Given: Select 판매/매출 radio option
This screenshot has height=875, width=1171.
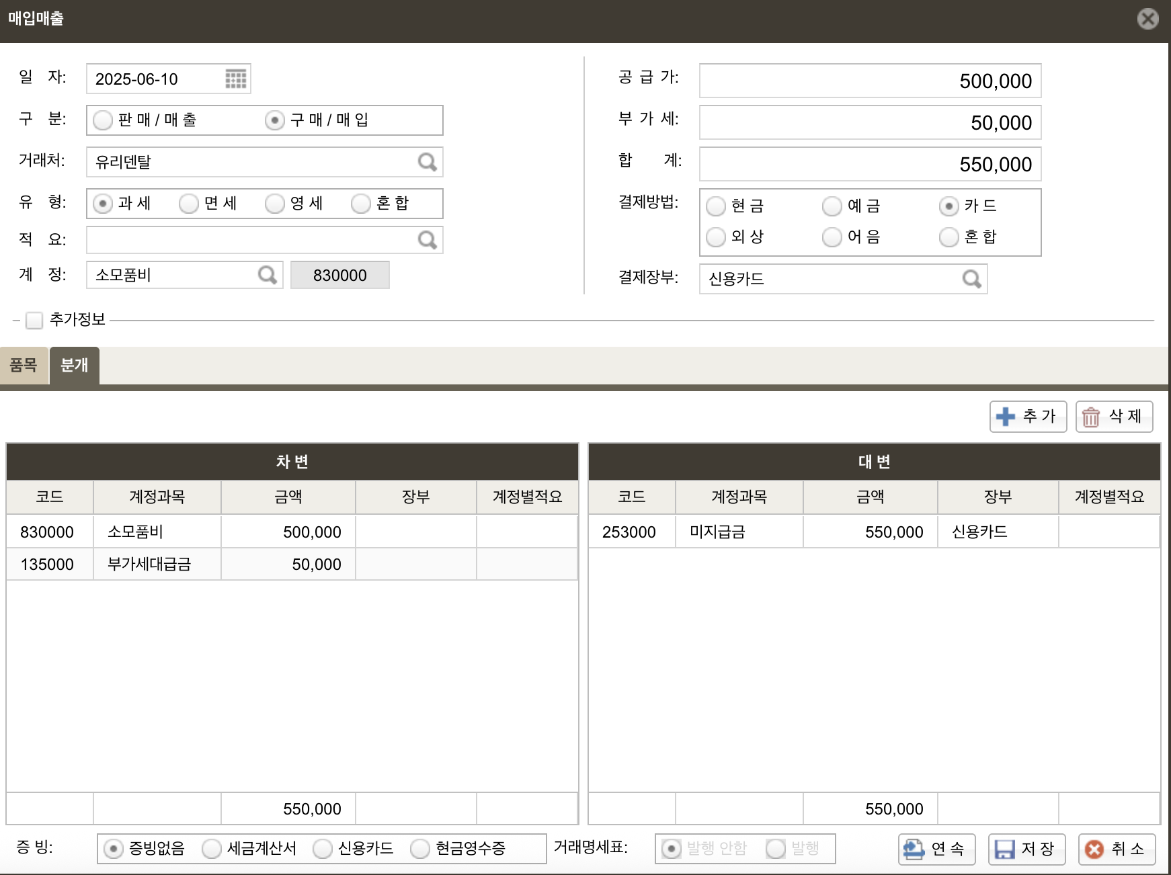Looking at the screenshot, I should click(x=103, y=120).
